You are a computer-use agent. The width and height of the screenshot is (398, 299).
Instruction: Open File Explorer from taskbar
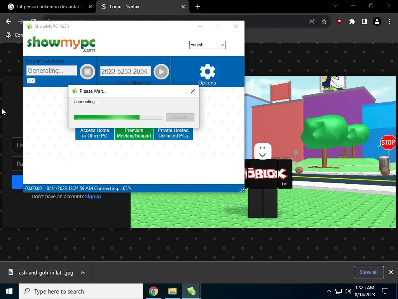tap(172, 291)
